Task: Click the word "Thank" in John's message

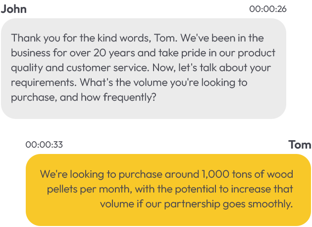Action: 26,38
